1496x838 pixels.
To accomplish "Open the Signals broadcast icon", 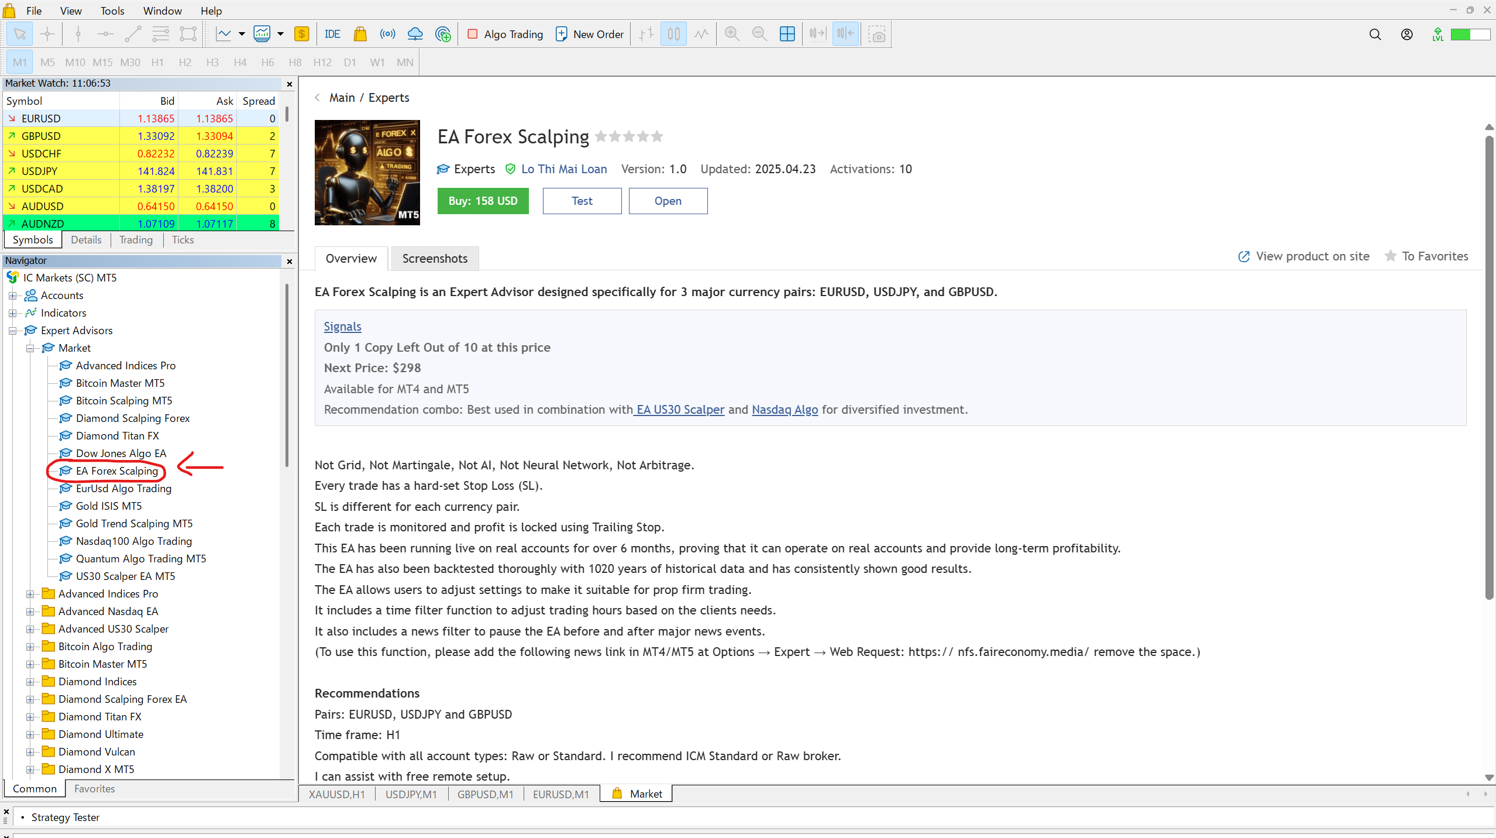I will (387, 34).
